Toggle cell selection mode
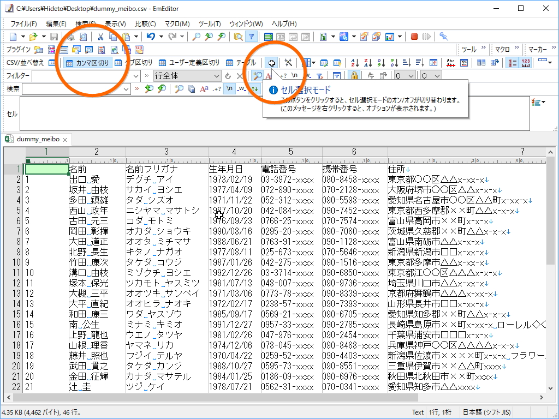The image size is (559, 419). 271,63
